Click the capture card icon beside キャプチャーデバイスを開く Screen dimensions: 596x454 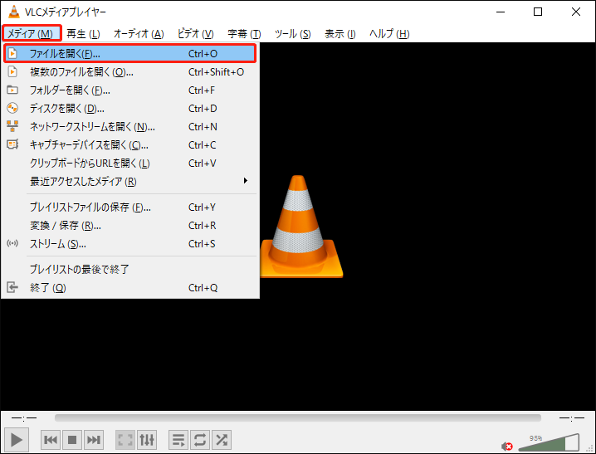[12, 144]
